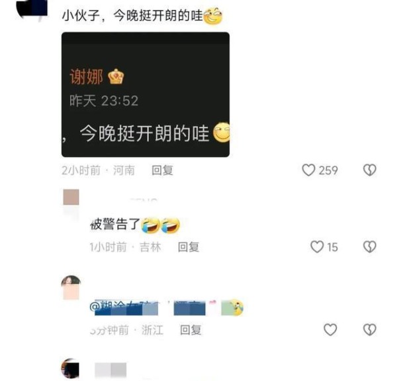This screenshot has width=397, height=381.
Task: Tap the 被警告了 reply text
Action: click(115, 224)
